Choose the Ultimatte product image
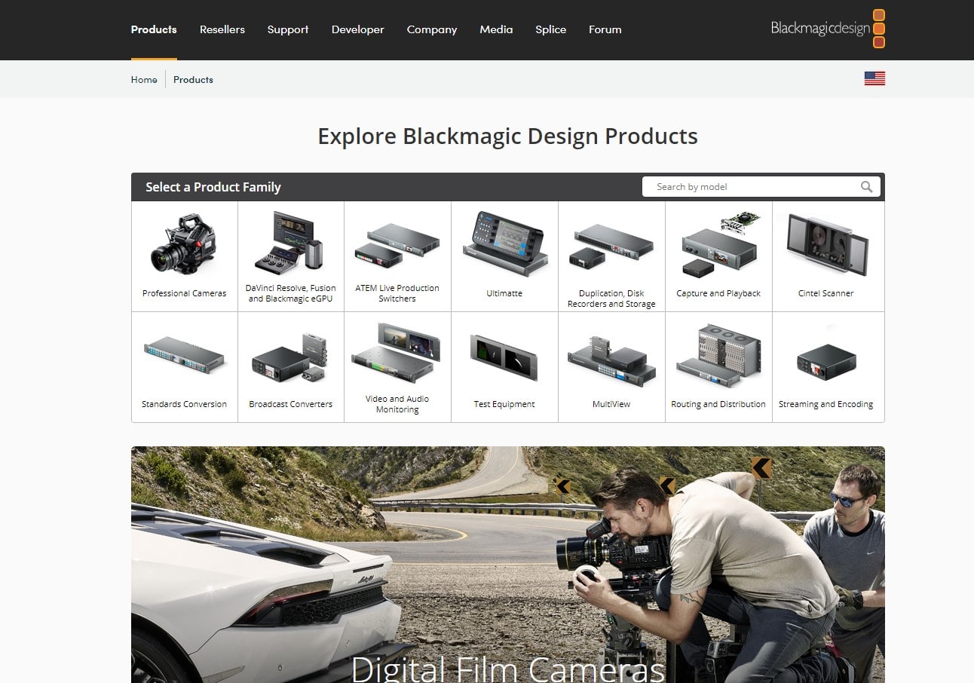This screenshot has width=974, height=683. point(504,243)
